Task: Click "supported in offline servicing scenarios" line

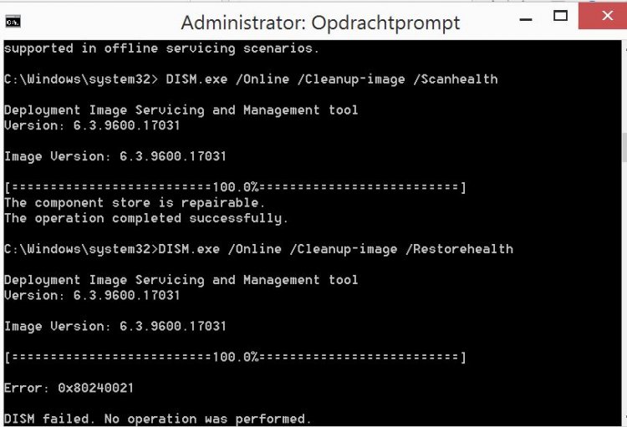Action: tap(161, 48)
